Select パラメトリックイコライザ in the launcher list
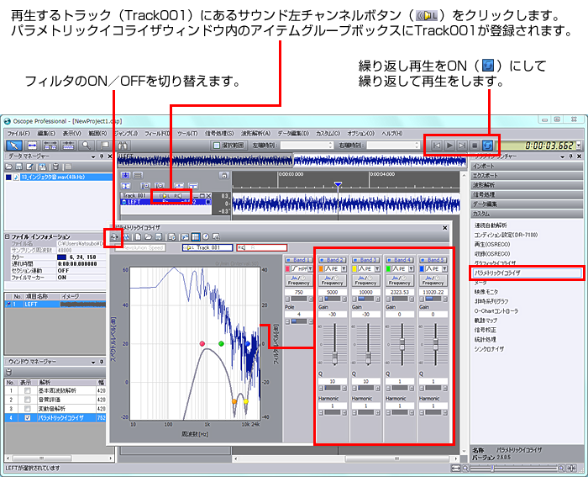The height and width of the screenshot is (477, 588). coord(502,273)
